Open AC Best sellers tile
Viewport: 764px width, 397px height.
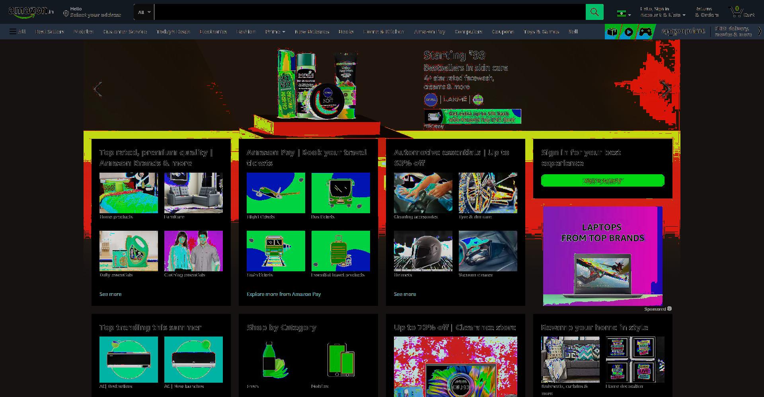[x=129, y=360]
